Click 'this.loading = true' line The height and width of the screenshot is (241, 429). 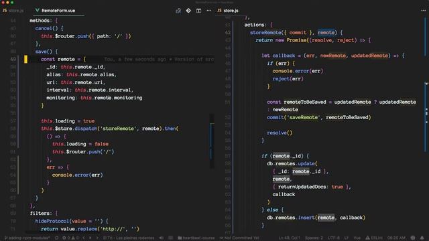pos(68,120)
